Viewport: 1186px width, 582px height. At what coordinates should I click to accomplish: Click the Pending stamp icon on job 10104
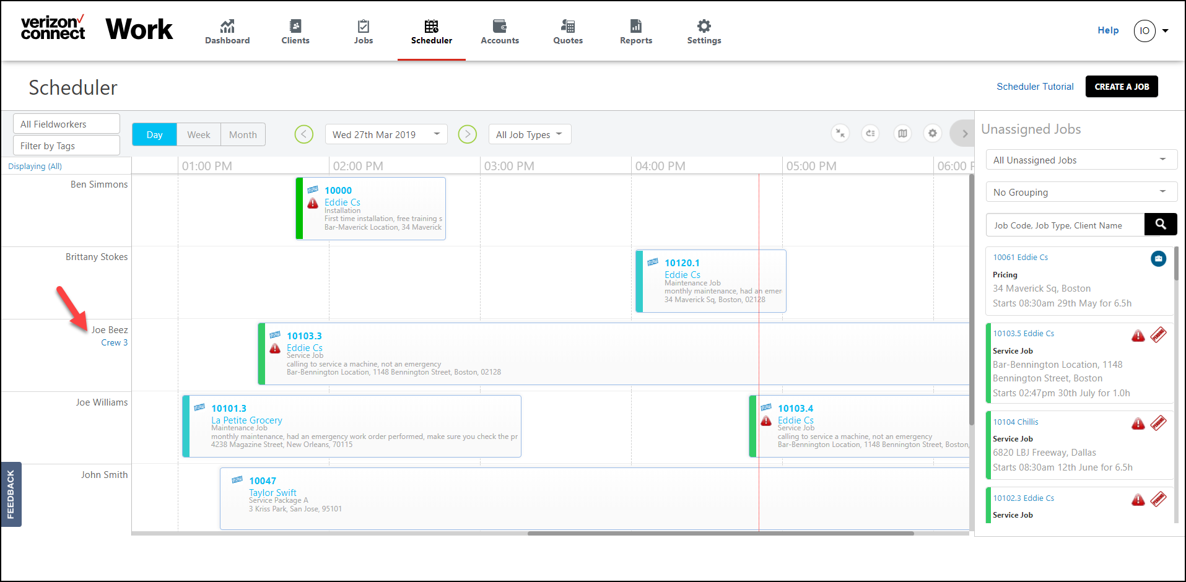[1159, 423]
